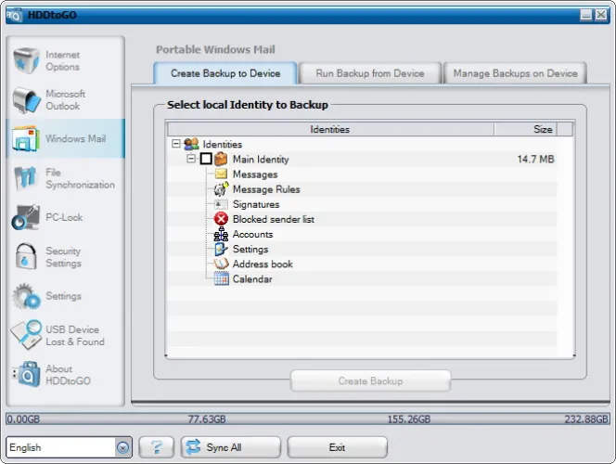
Task: Click the 155.26GB capacity marker
Action: pos(409,419)
